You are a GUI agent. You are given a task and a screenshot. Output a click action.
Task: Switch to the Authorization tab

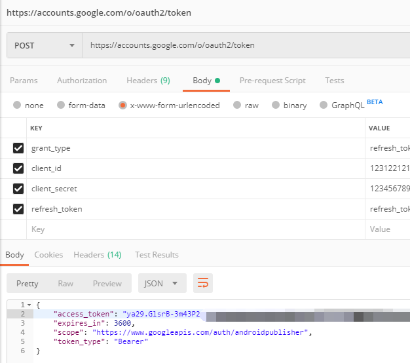82,81
